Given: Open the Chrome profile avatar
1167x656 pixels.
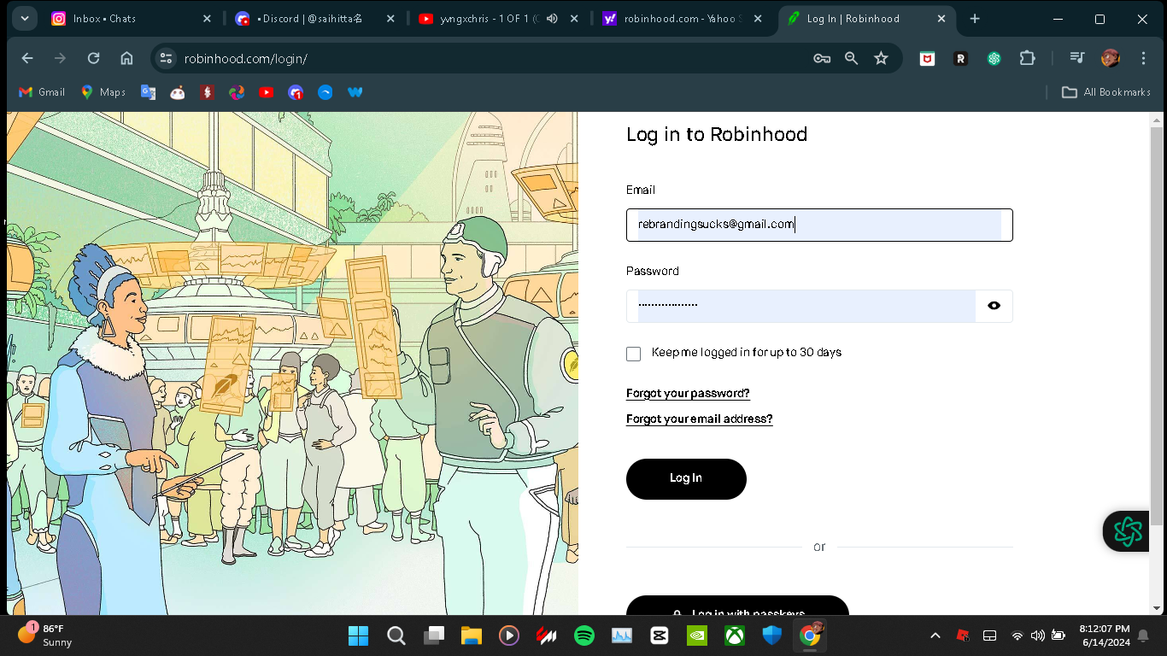Looking at the screenshot, I should click(1111, 58).
